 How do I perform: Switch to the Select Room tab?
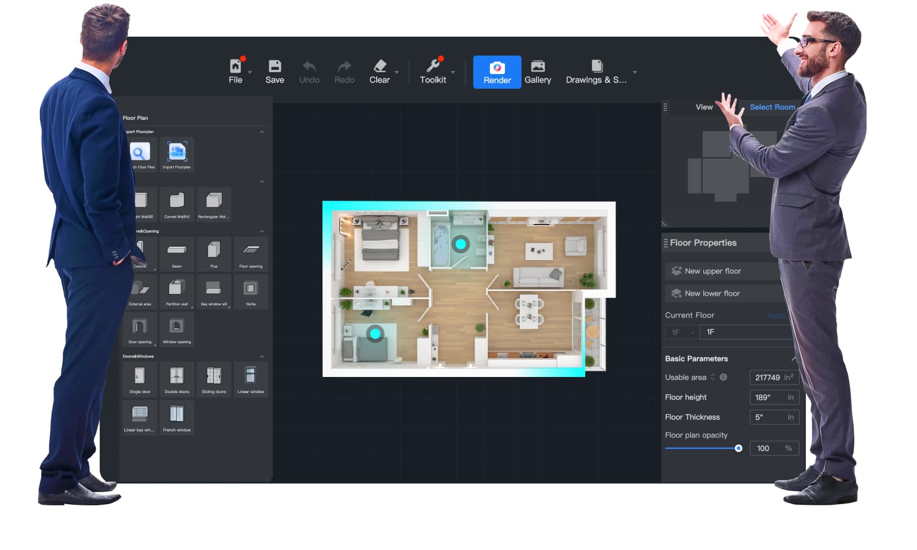pos(772,107)
